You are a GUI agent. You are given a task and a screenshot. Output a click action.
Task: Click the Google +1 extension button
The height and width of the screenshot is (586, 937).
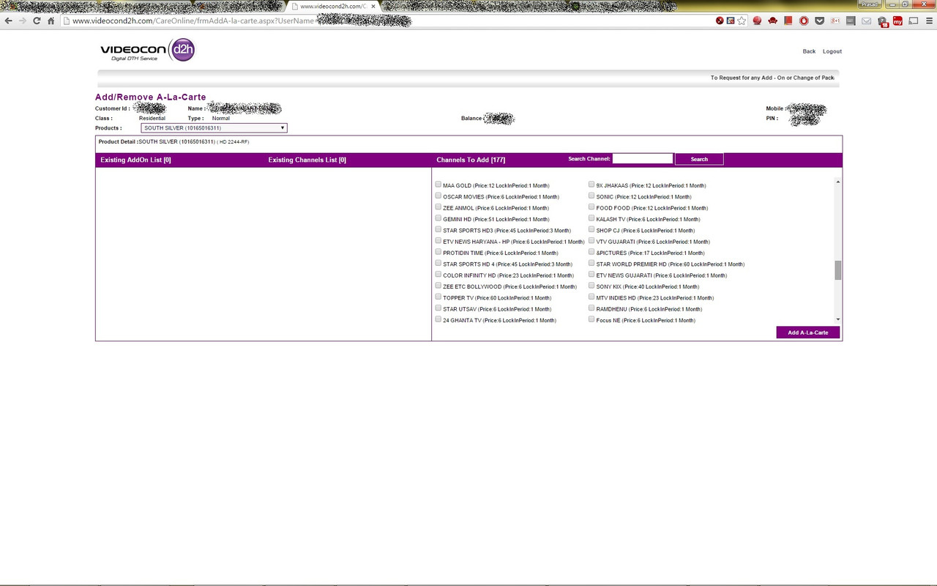tap(835, 21)
